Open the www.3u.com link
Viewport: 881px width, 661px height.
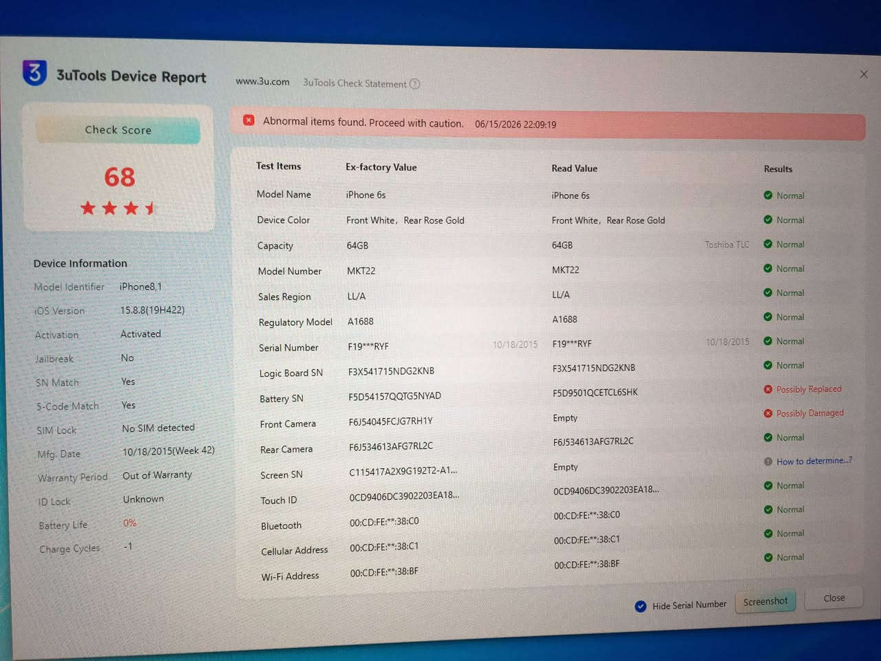(x=262, y=81)
